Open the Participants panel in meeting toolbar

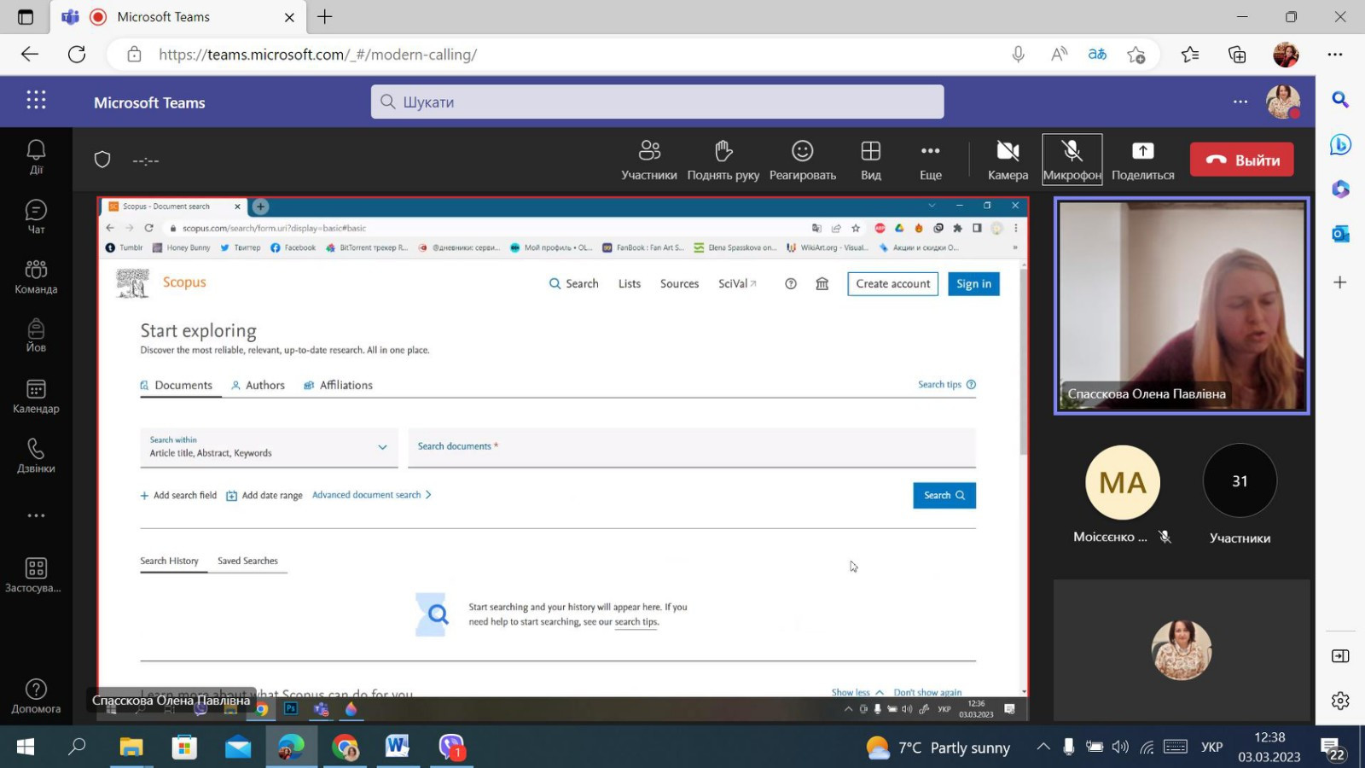[648, 160]
